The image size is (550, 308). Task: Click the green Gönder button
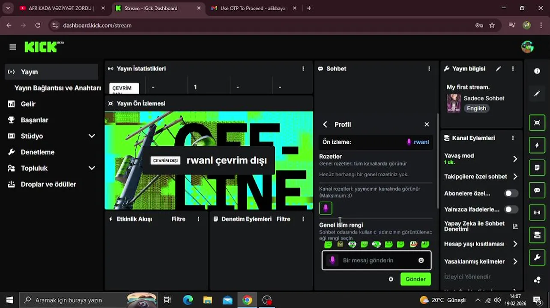pos(415,279)
